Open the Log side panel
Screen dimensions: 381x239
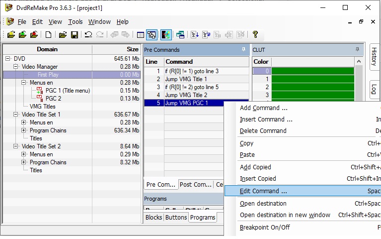pos(374,89)
